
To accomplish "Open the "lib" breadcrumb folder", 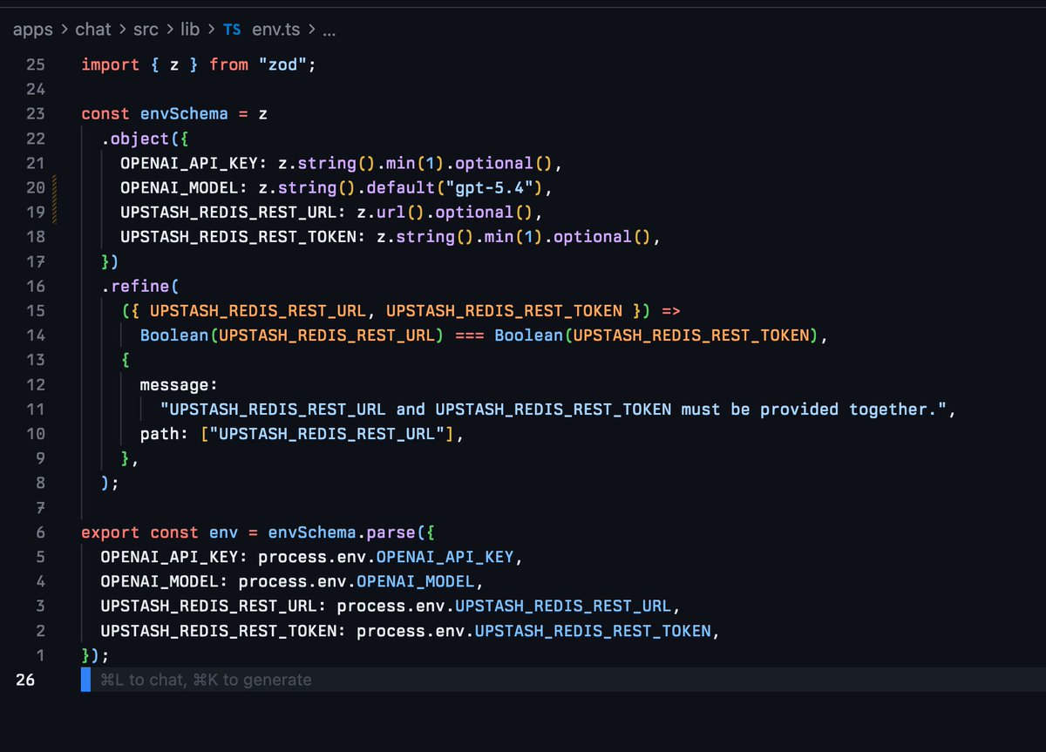I will (190, 30).
